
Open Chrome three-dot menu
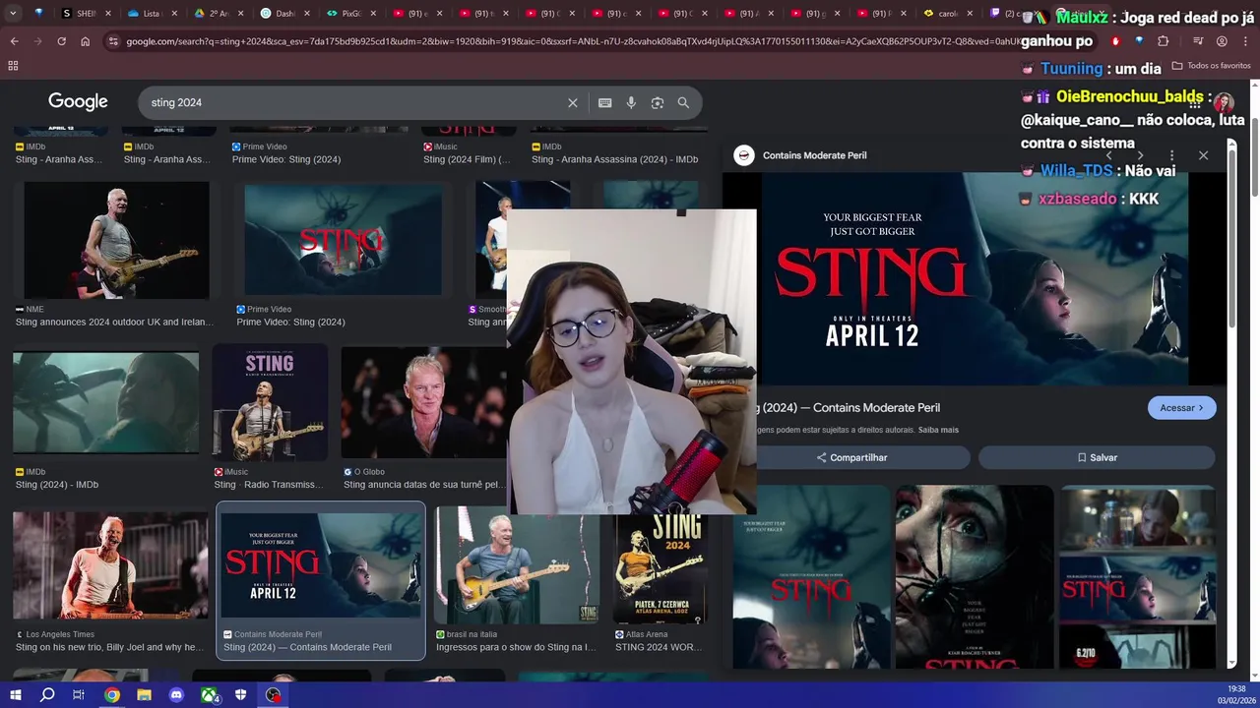point(1244,41)
